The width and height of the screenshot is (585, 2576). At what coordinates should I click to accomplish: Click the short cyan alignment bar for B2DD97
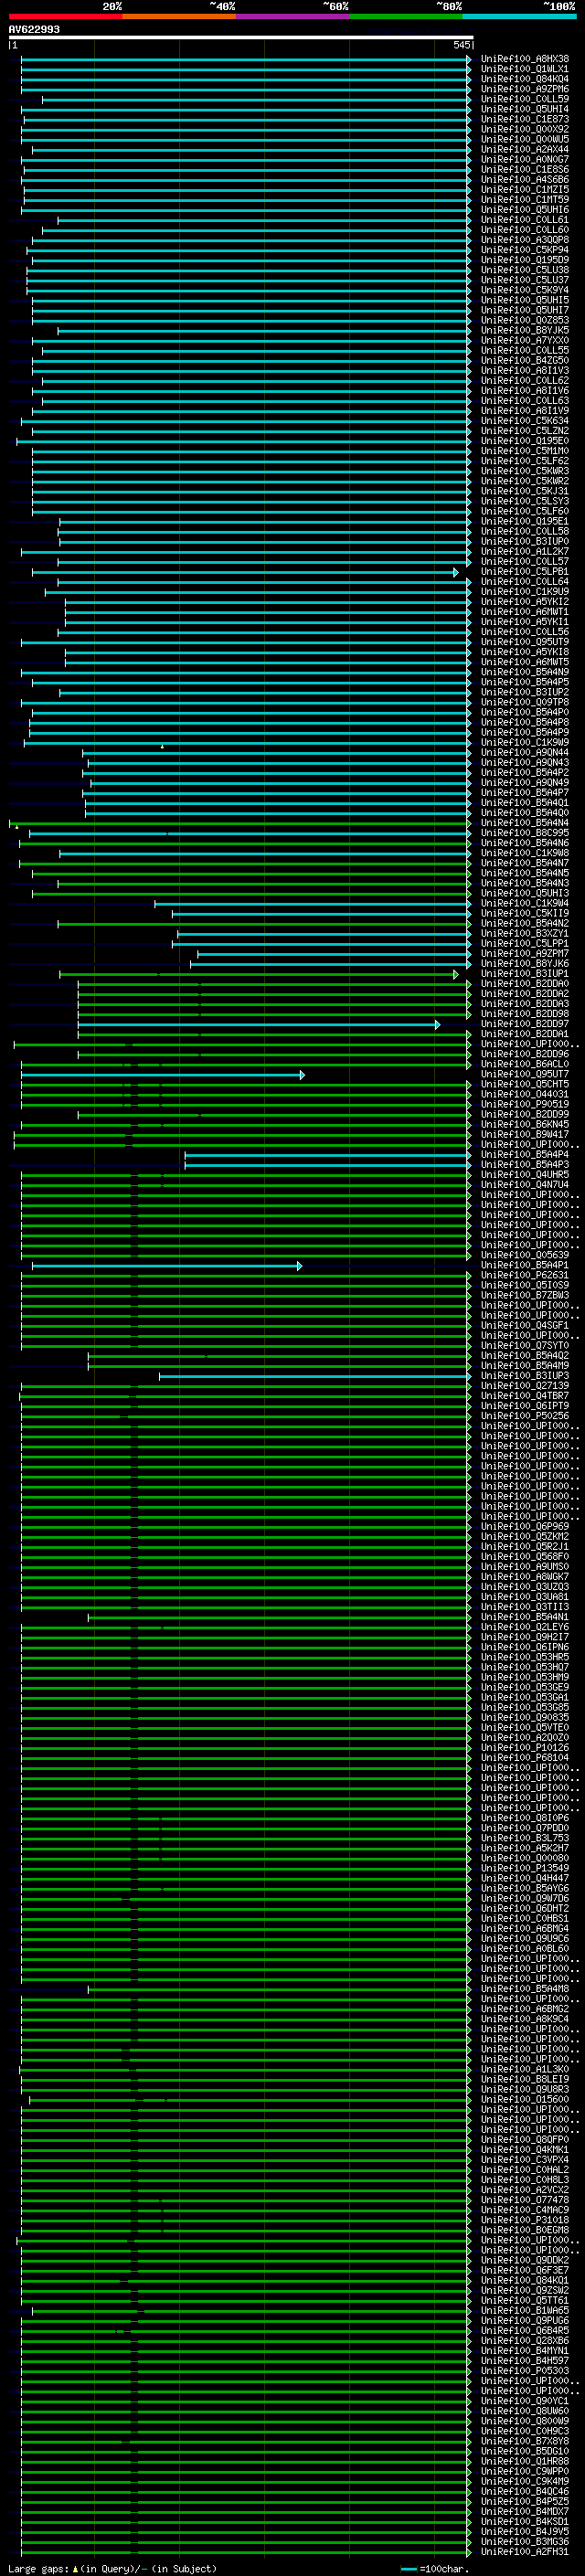[259, 1025]
